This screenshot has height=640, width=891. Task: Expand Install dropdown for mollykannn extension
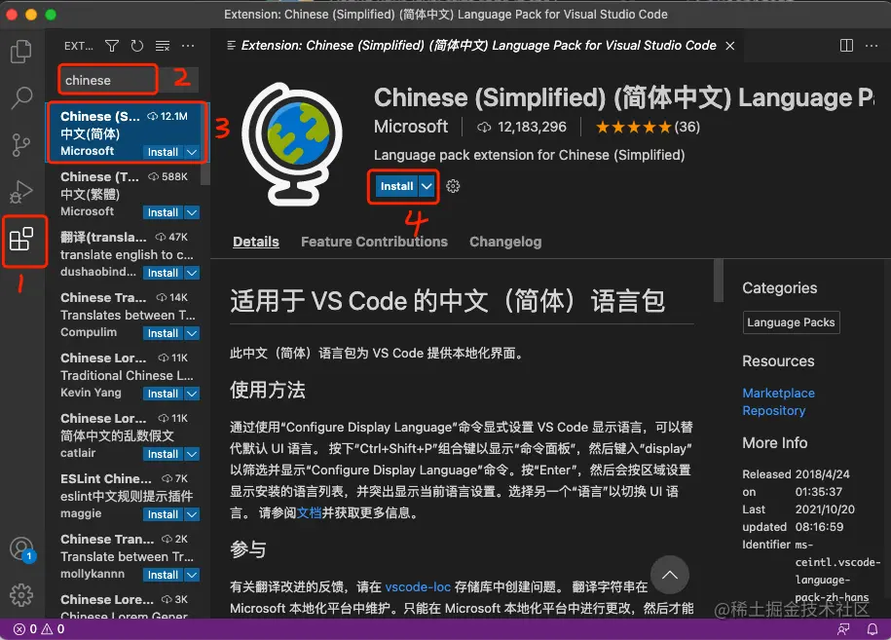click(192, 575)
